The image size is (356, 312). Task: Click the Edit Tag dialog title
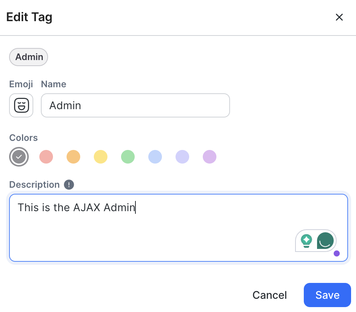[30, 17]
